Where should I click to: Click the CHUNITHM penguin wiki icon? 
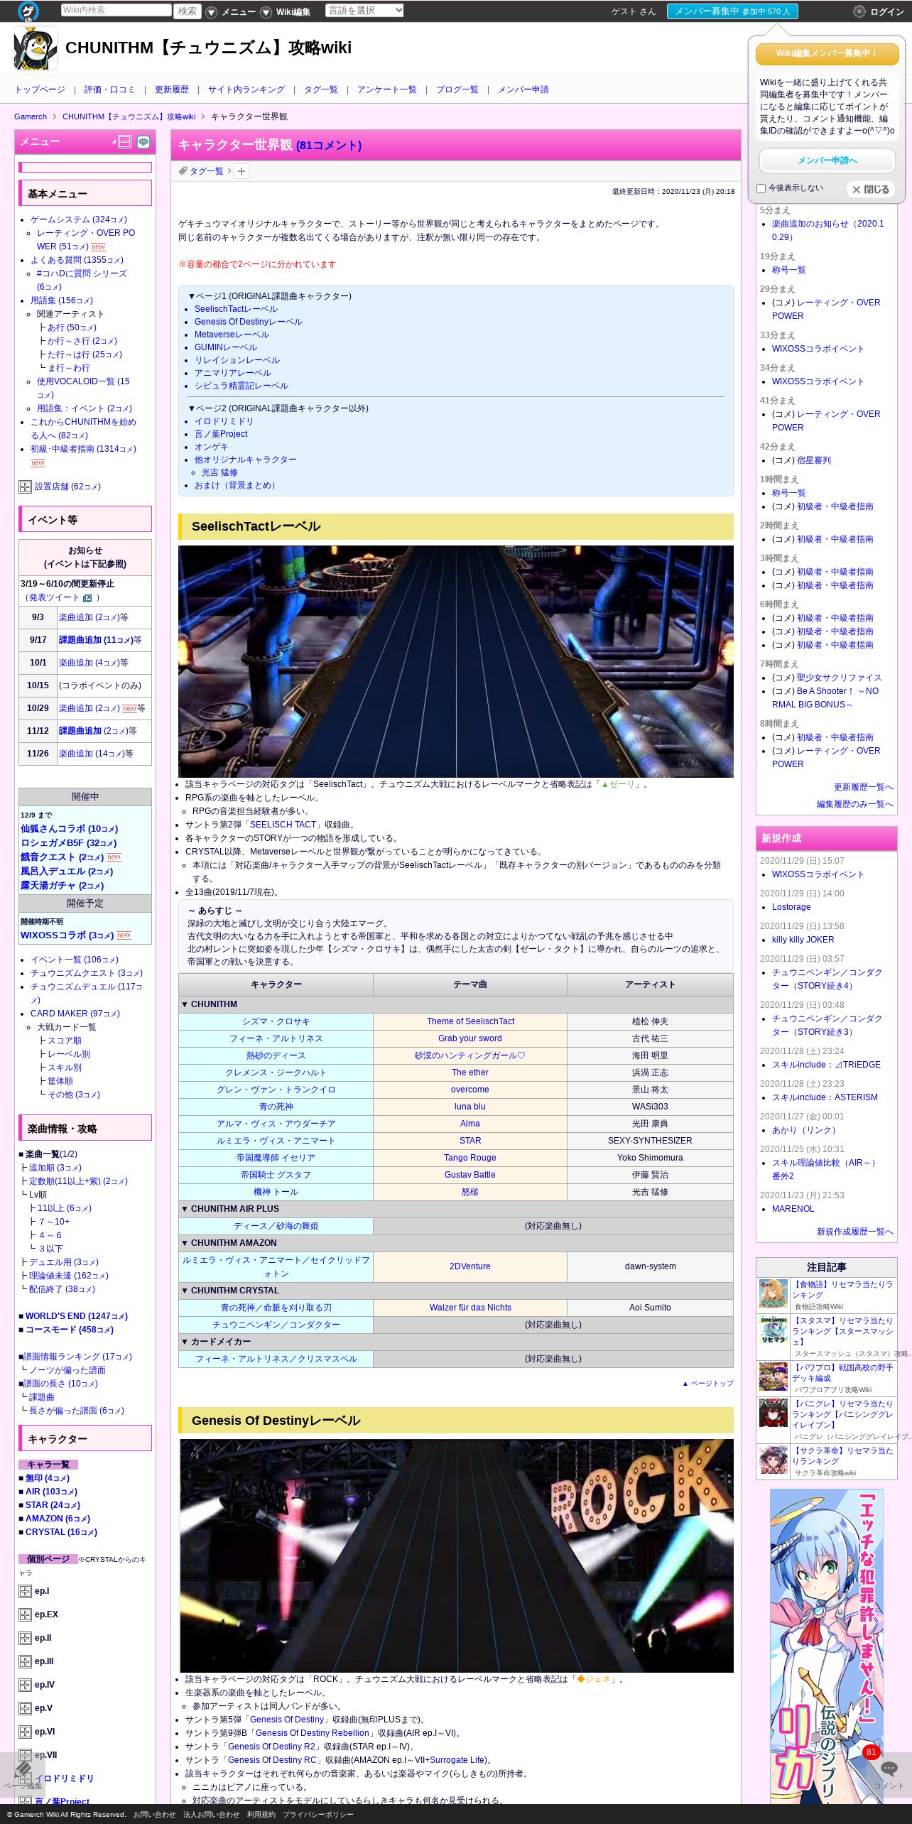click(35, 48)
